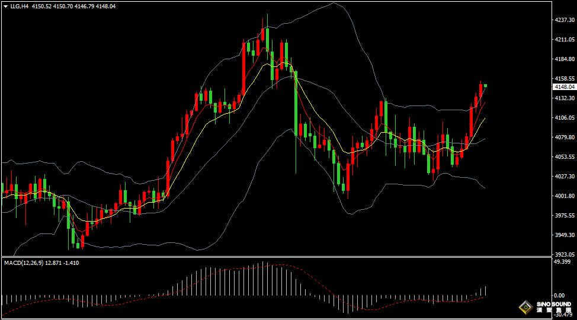Click the Sino Sound diamond logo

[x=525, y=307]
